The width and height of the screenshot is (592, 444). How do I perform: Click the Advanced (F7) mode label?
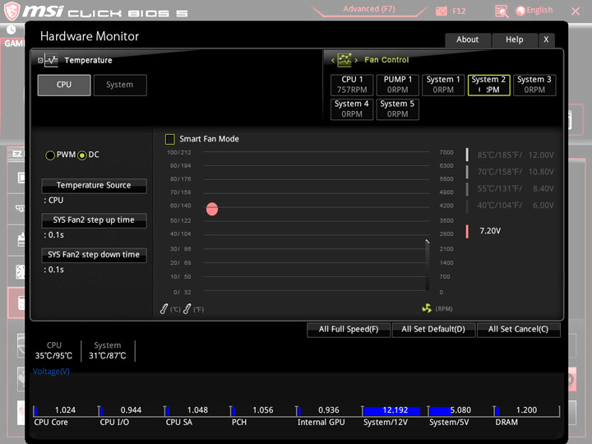pyautogui.click(x=369, y=9)
